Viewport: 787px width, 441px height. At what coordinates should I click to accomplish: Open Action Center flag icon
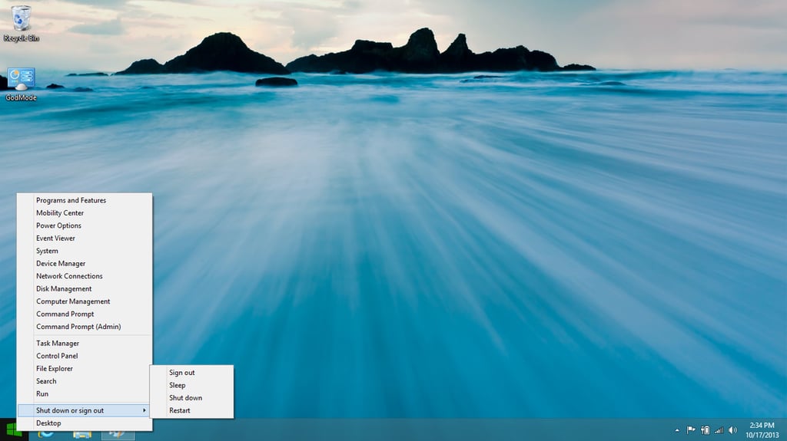pyautogui.click(x=691, y=430)
